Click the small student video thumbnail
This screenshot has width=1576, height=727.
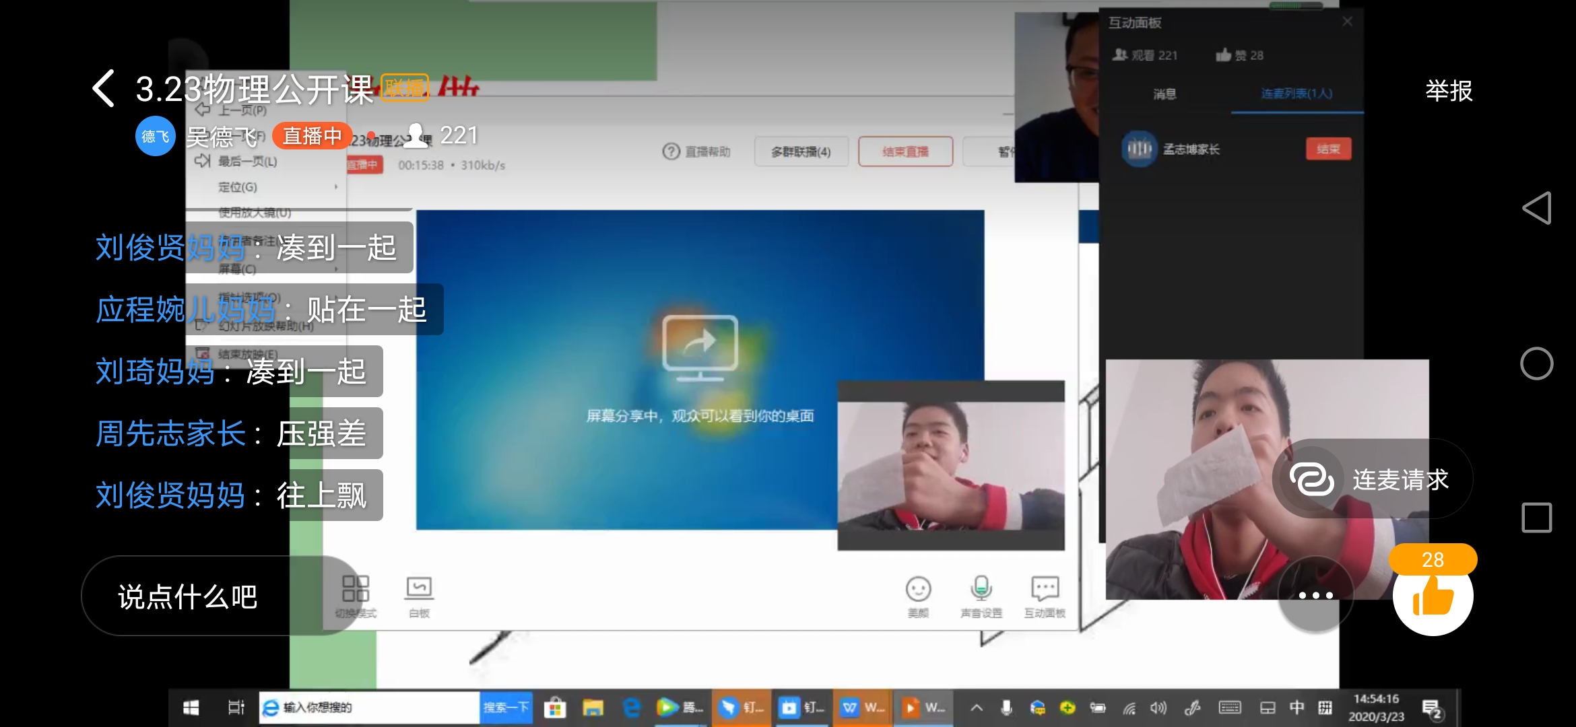[x=951, y=466]
